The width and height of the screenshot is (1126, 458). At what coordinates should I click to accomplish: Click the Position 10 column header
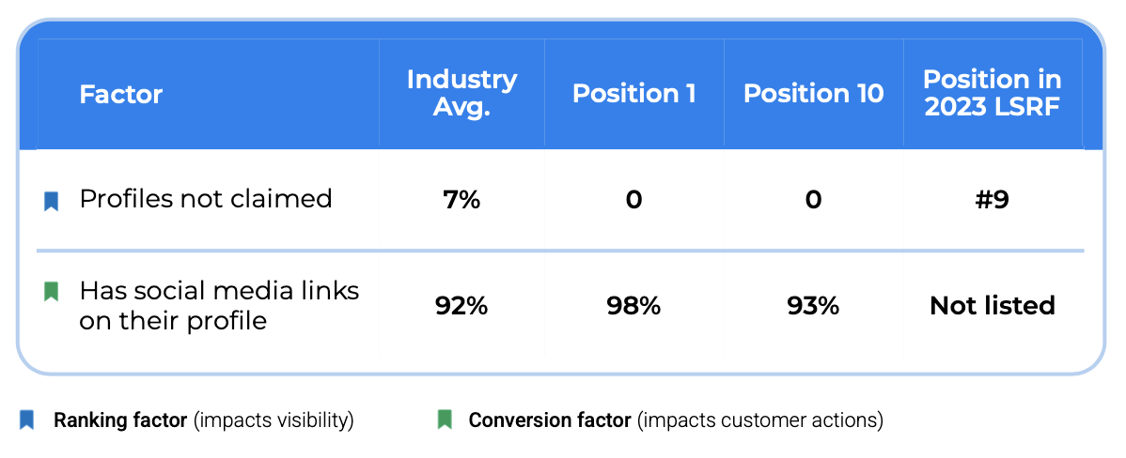coord(813,94)
